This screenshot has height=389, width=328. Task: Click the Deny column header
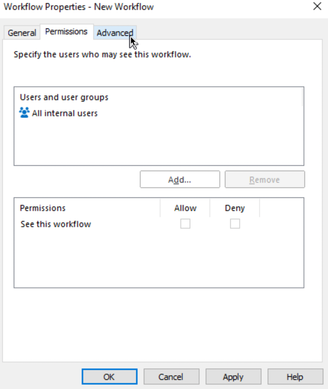click(x=235, y=208)
